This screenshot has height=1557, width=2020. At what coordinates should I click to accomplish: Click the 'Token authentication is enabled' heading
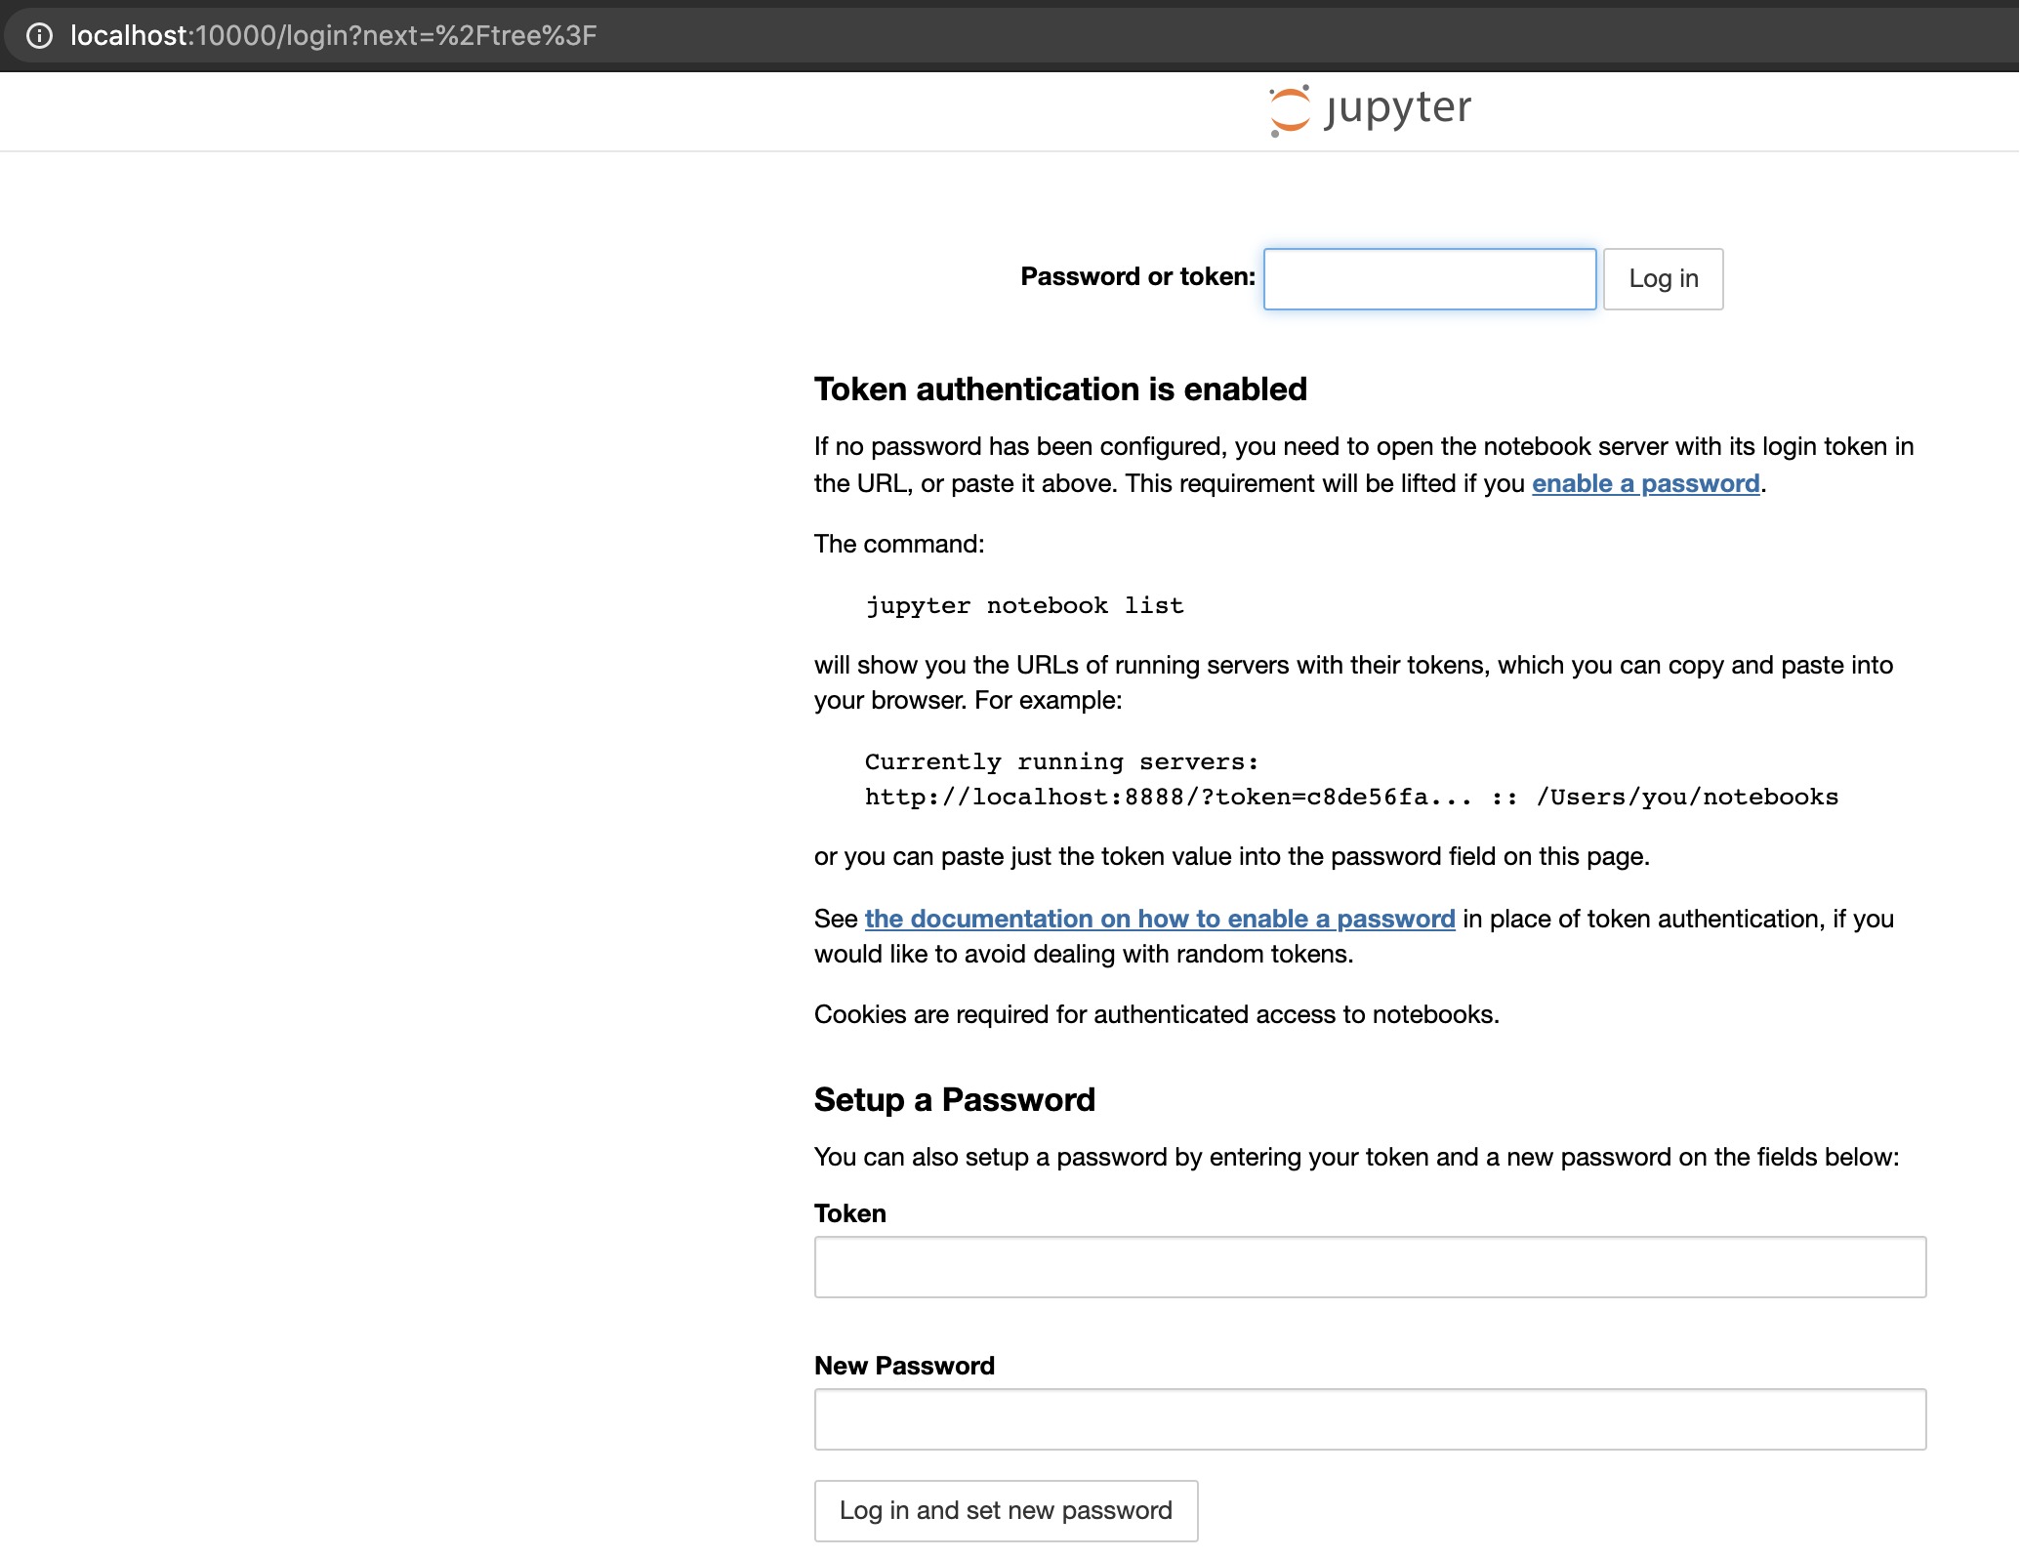(x=1060, y=389)
